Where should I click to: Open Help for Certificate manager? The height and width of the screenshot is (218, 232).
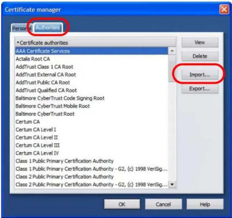coord(205,204)
